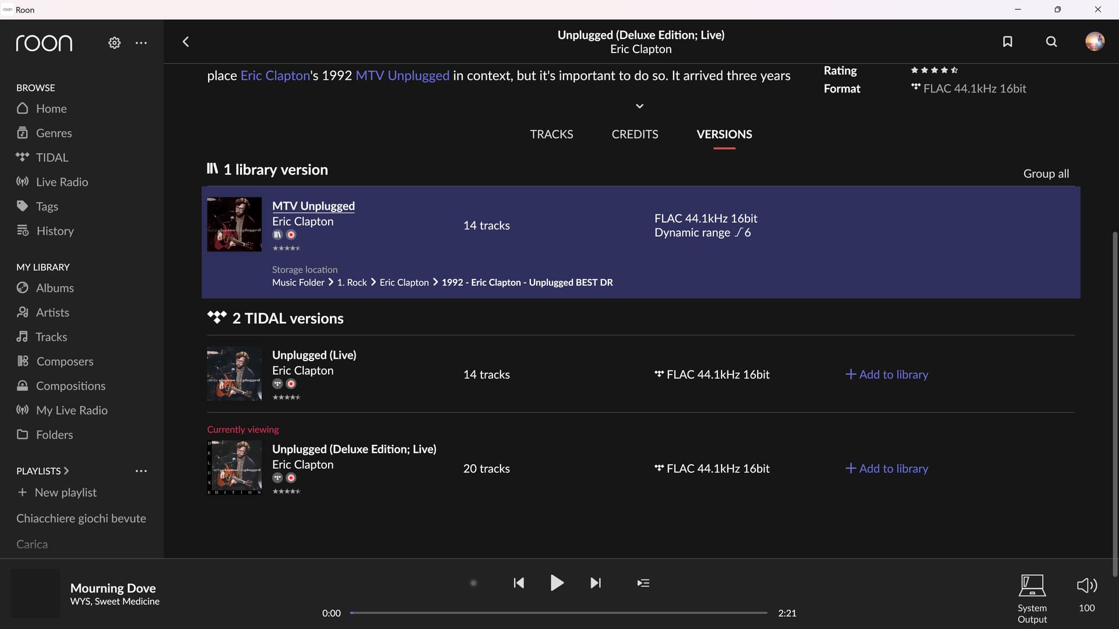Open the search magnifier

coord(1051,41)
